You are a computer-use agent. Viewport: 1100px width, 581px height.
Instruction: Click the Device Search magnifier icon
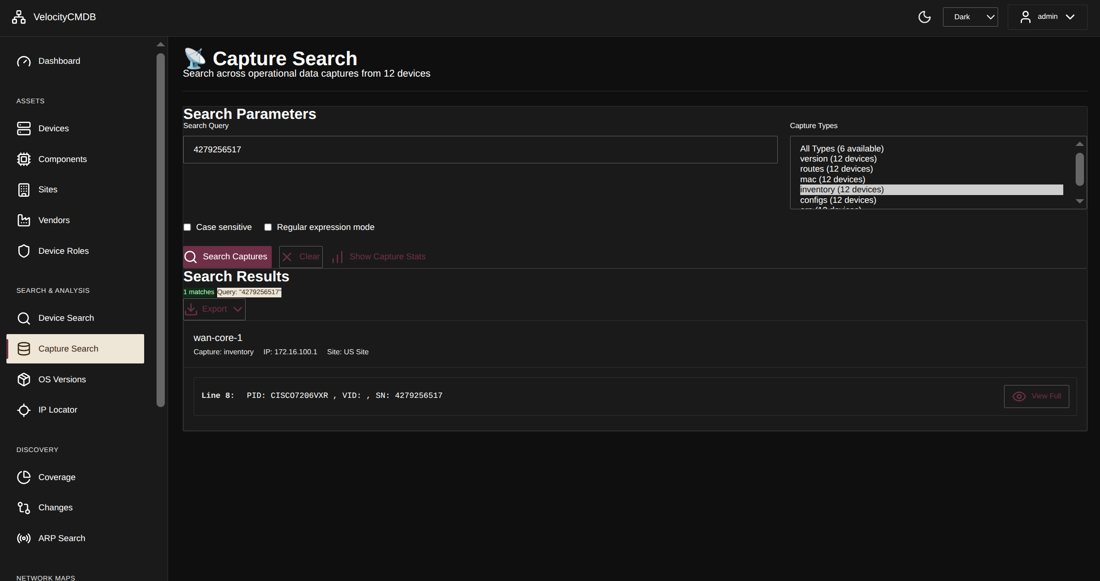pos(24,318)
